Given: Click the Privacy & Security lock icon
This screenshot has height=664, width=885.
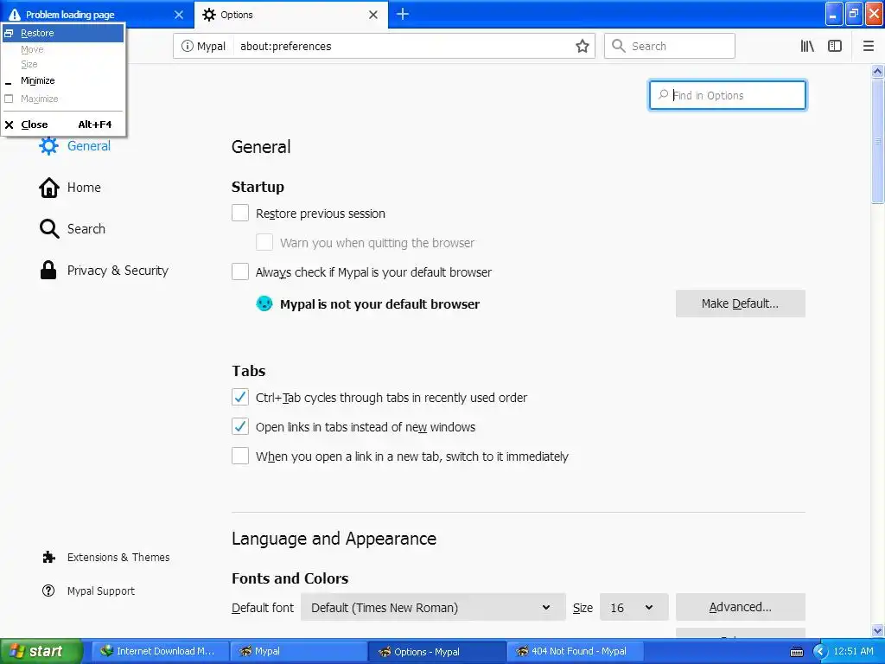Looking at the screenshot, I should [x=48, y=270].
